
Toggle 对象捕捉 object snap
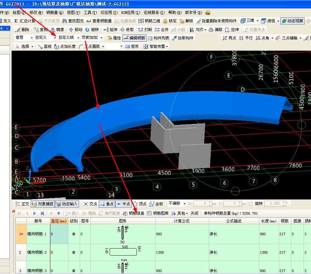pos(43,204)
